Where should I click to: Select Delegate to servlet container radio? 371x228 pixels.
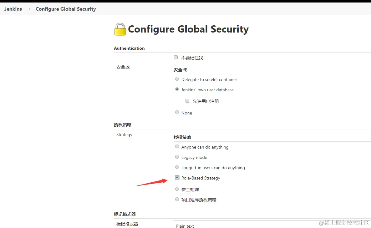(177, 79)
